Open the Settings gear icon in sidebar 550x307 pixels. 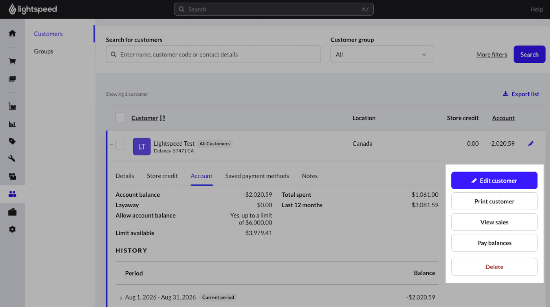pos(12,229)
